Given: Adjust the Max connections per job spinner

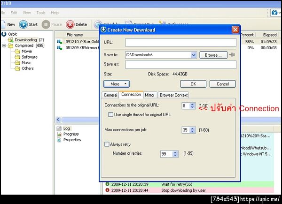Looking at the screenshot, I should point(192,130).
